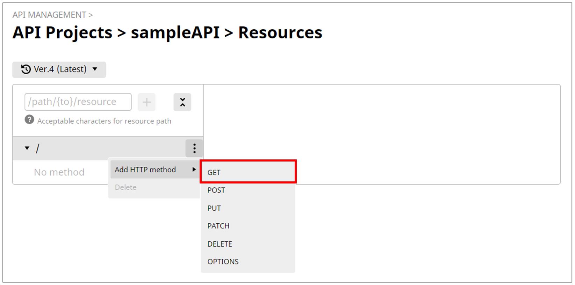Screen dimensions: 575x285
Task: Expand the Add HTTP method submenu arrow
Action: click(194, 170)
